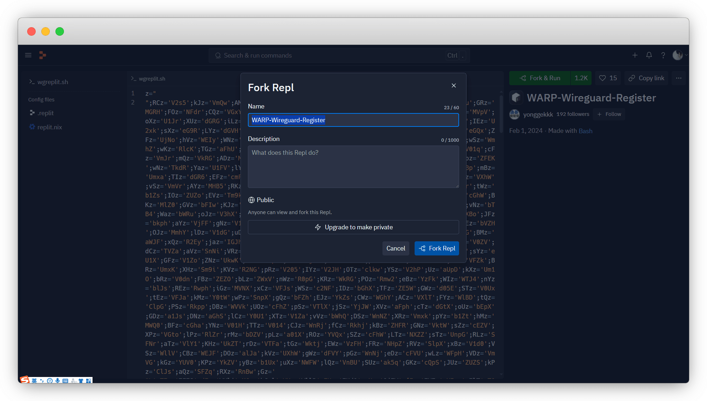Open wgreplit.sh in the file tree

coord(53,82)
